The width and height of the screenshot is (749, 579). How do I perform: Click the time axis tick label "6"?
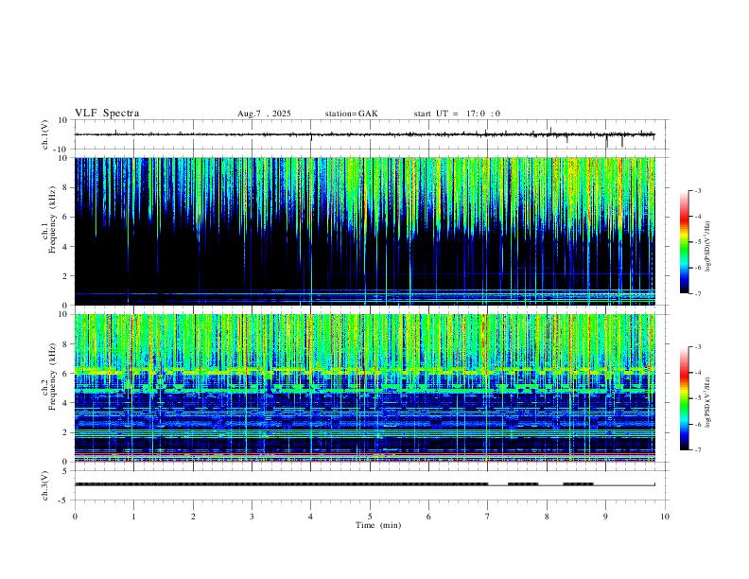point(428,517)
